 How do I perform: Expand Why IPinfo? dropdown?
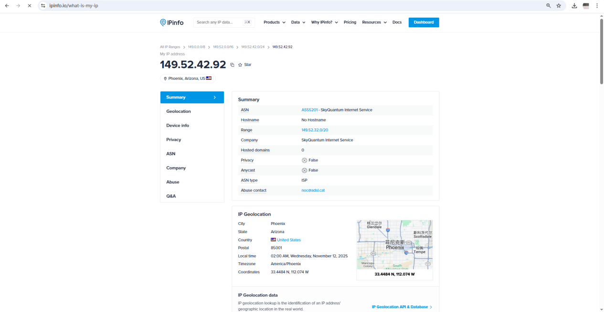pyautogui.click(x=324, y=22)
